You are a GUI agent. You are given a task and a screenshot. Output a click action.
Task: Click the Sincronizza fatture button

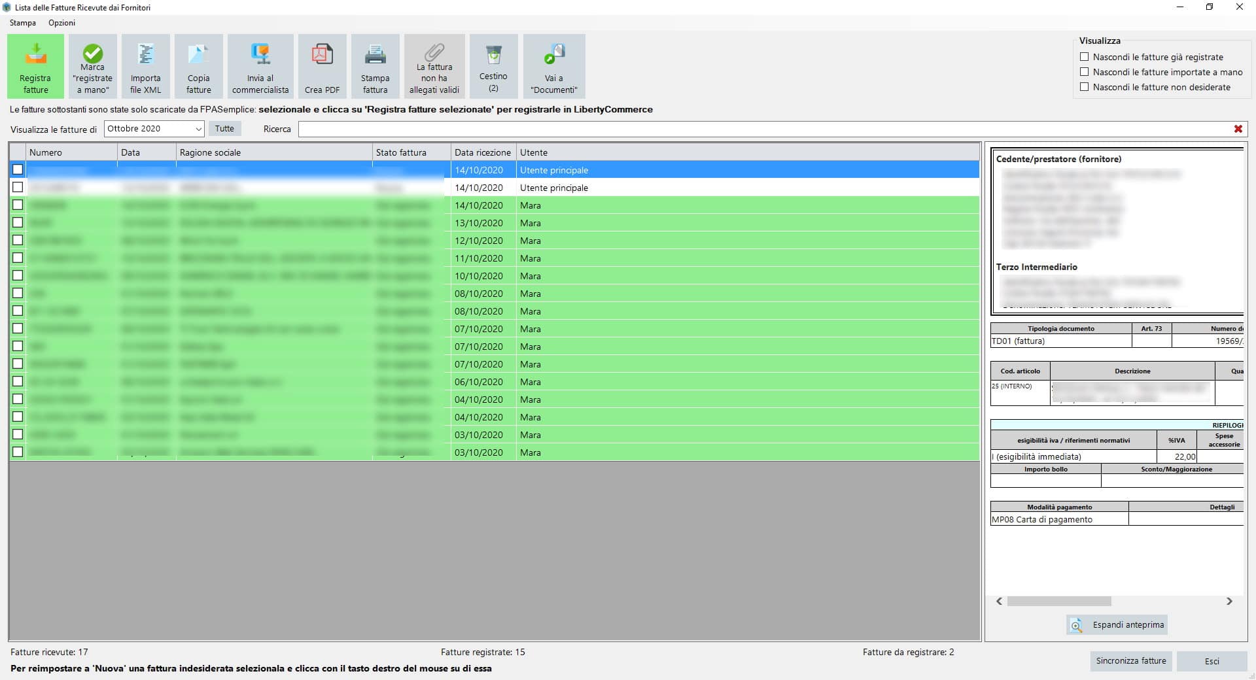(x=1131, y=661)
